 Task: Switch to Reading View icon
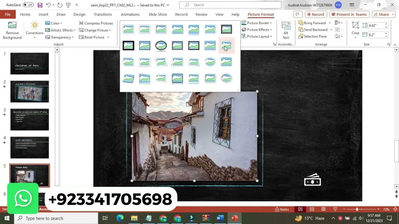pos(324,209)
